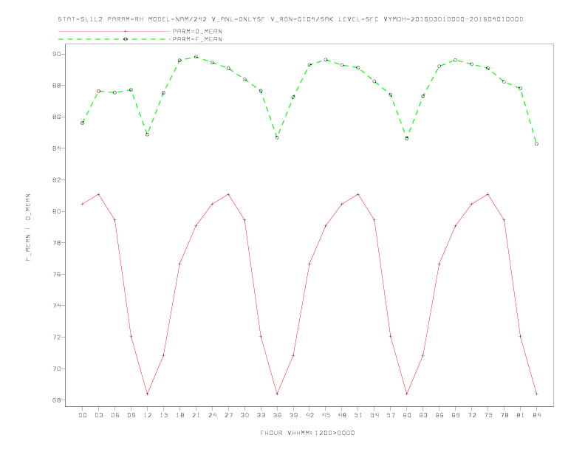Click the y-axis label 88
This screenshot has height=452, width=585.
[57, 86]
